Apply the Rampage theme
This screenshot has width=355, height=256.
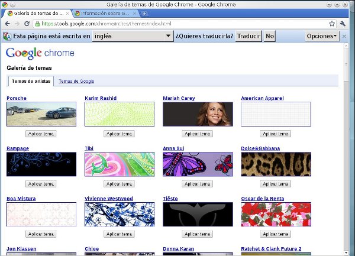click(41, 184)
